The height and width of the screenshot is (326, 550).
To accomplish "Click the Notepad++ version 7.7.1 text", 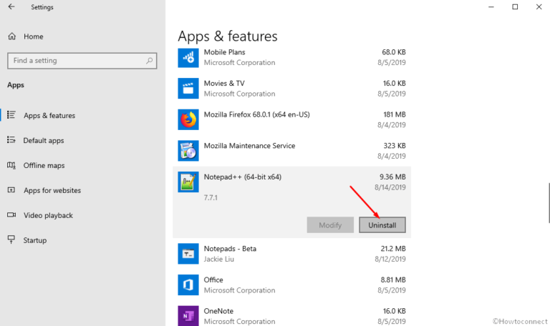I will (211, 197).
